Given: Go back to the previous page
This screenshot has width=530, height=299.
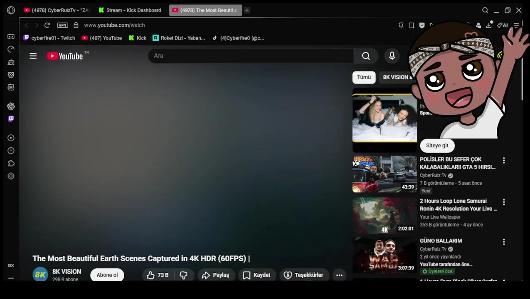Looking at the screenshot, I should tap(27, 25).
